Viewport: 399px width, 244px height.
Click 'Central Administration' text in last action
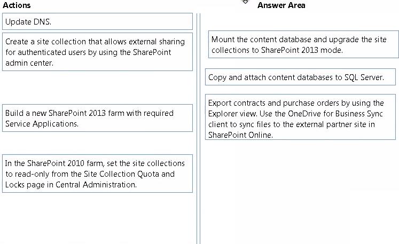(x=96, y=184)
